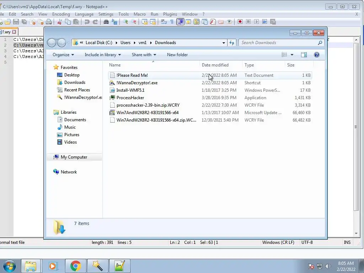This screenshot has width=364, height=273.
Task: Click Run macro multiple times icon
Action: (264, 22)
